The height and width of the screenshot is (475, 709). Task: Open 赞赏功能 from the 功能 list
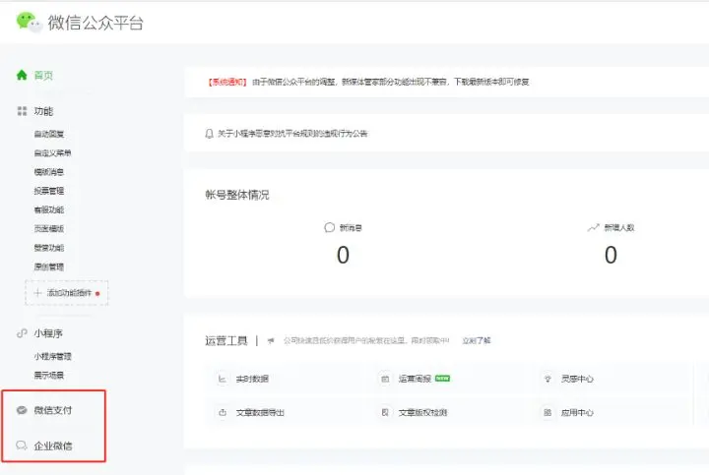[x=49, y=248]
